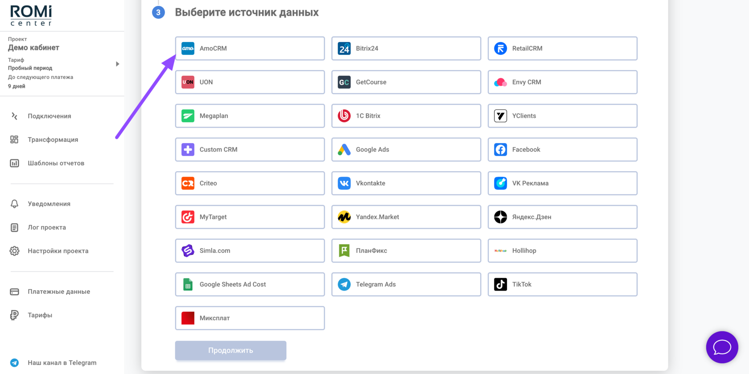Select the Criteo orange icon
This screenshot has height=374, width=749.
pyautogui.click(x=188, y=183)
